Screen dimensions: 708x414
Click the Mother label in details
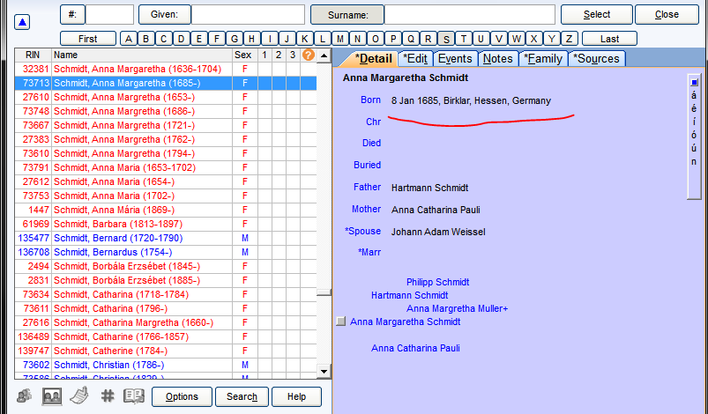tap(366, 210)
